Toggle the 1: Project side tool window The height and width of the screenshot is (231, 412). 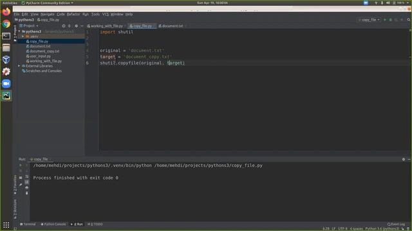(x=15, y=33)
